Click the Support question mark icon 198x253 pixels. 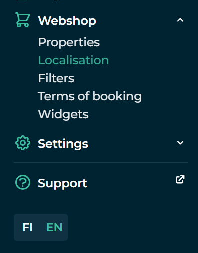pos(23,182)
